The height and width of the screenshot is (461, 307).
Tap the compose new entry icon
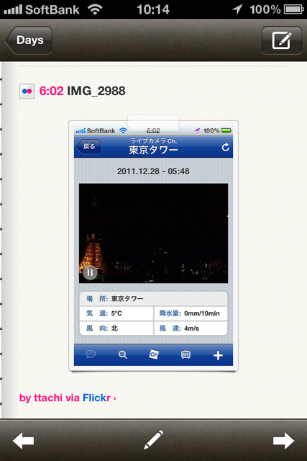tap(281, 40)
